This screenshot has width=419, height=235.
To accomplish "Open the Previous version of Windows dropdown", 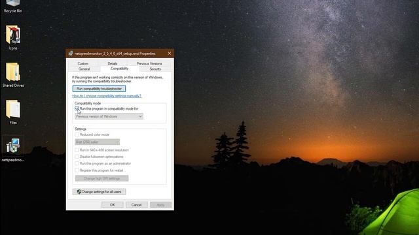I will coord(109,116).
